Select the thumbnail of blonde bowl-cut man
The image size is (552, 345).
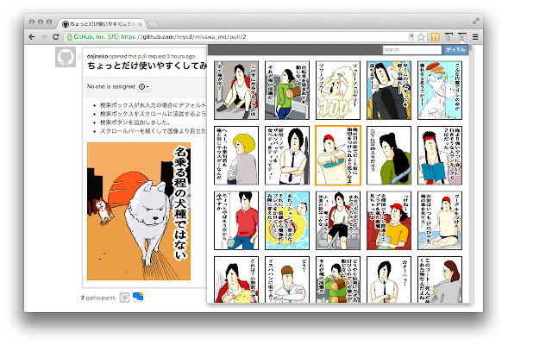[x=236, y=155]
